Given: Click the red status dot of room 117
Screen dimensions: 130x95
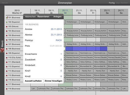Looking at the screenshot, I should click(x=7, y=84).
